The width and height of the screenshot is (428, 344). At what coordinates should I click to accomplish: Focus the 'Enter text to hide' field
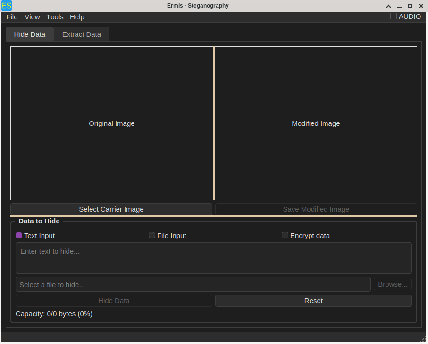pos(213,258)
